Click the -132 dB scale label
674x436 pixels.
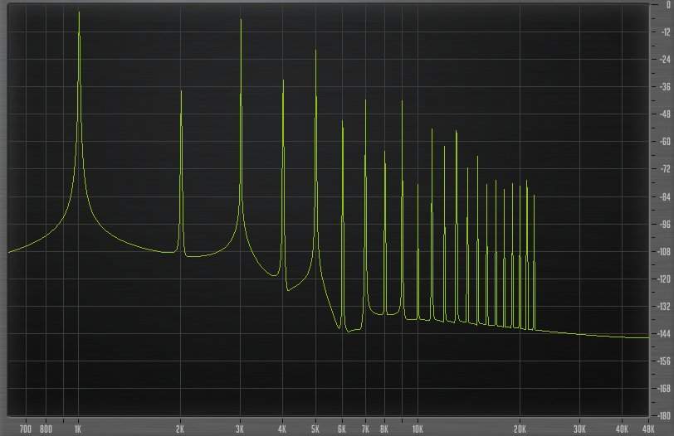(663, 307)
